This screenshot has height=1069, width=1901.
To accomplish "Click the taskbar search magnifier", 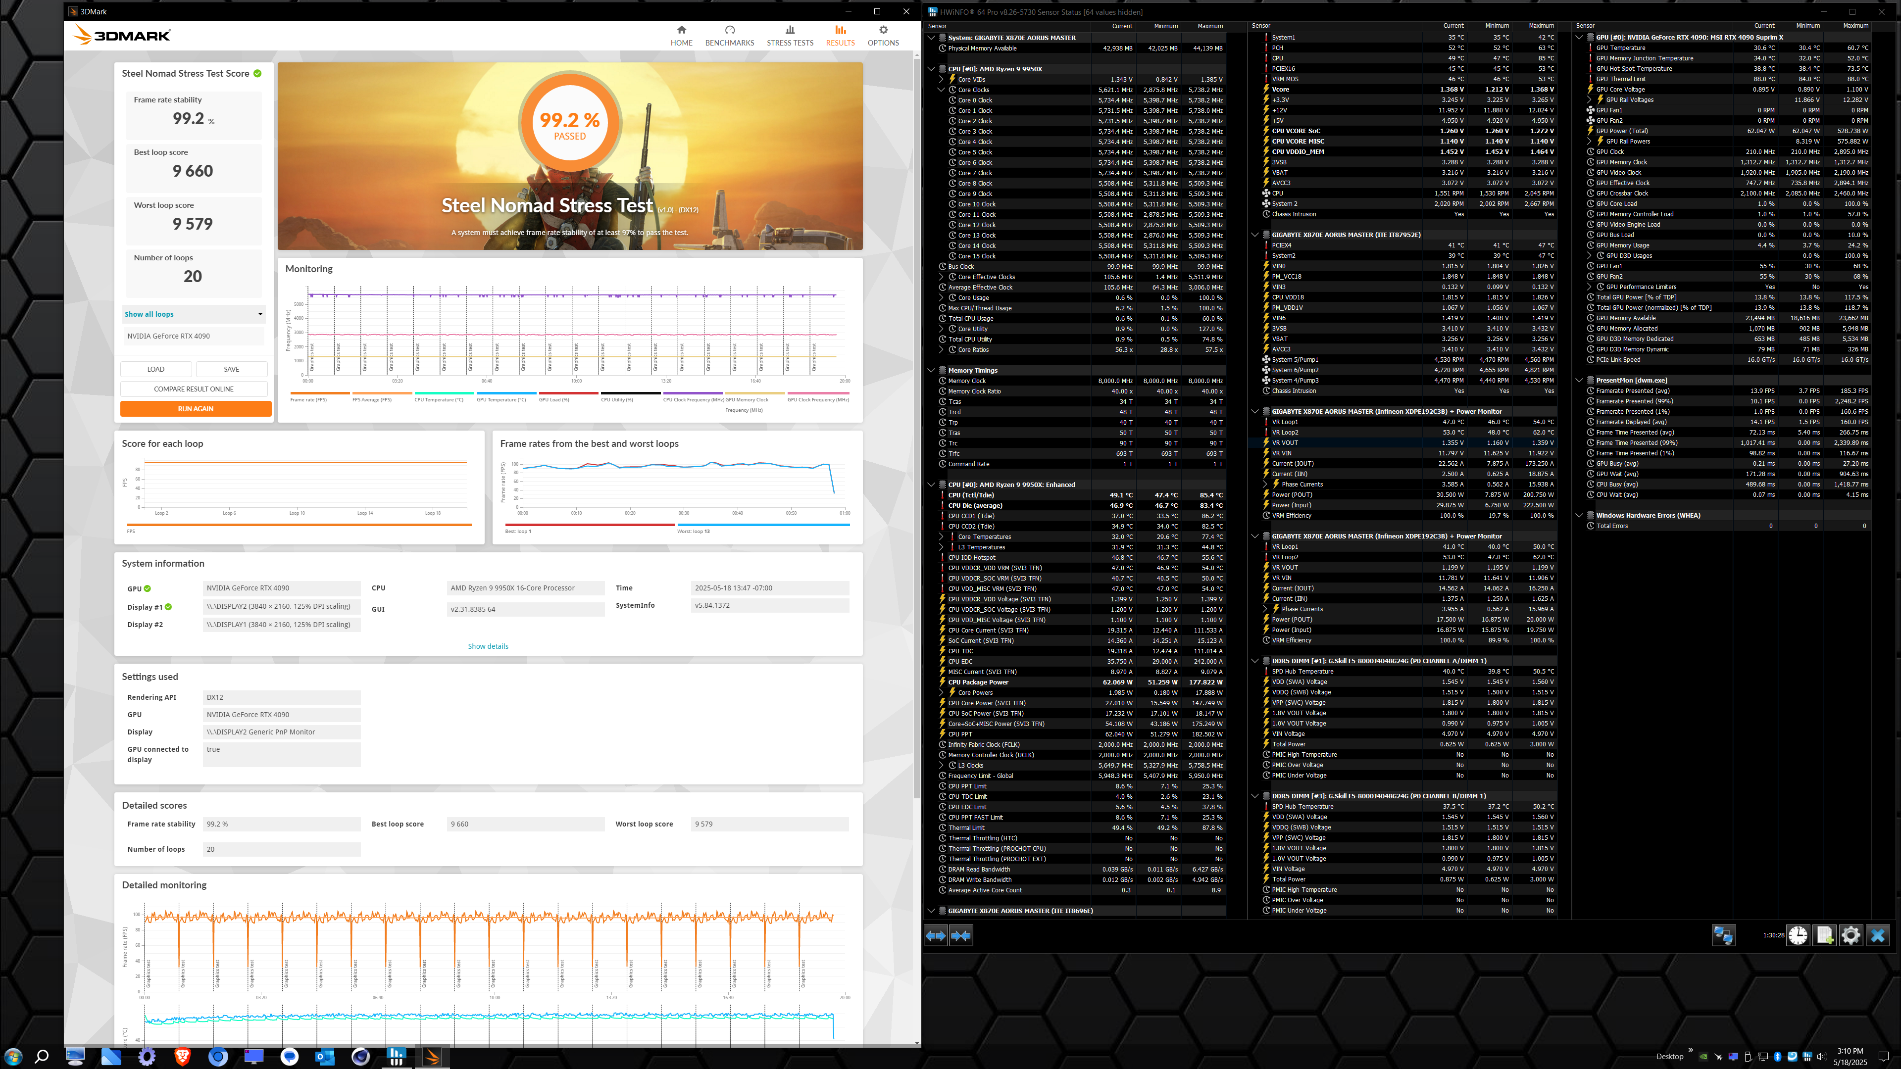I will [42, 1057].
